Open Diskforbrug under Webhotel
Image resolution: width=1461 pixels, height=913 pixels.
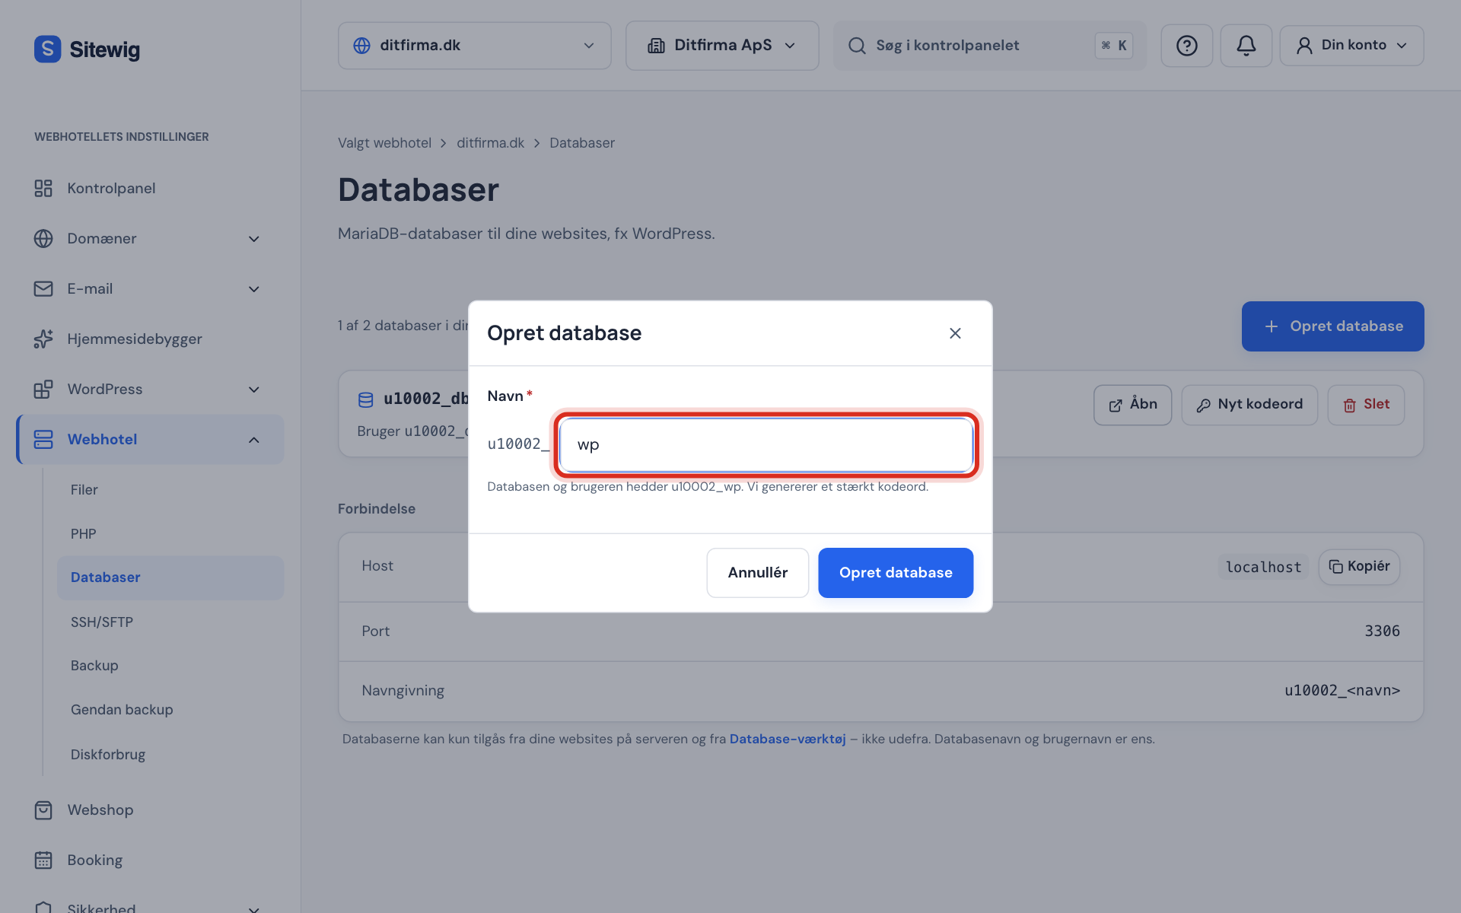tap(170, 754)
